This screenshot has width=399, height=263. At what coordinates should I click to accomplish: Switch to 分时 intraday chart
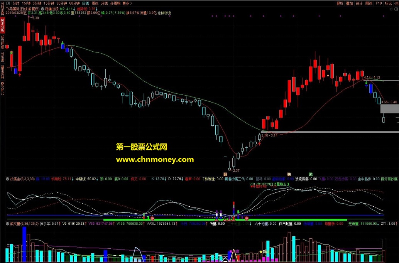16,3
